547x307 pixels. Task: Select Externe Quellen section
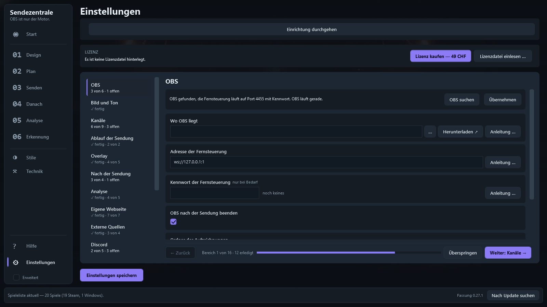(120, 230)
